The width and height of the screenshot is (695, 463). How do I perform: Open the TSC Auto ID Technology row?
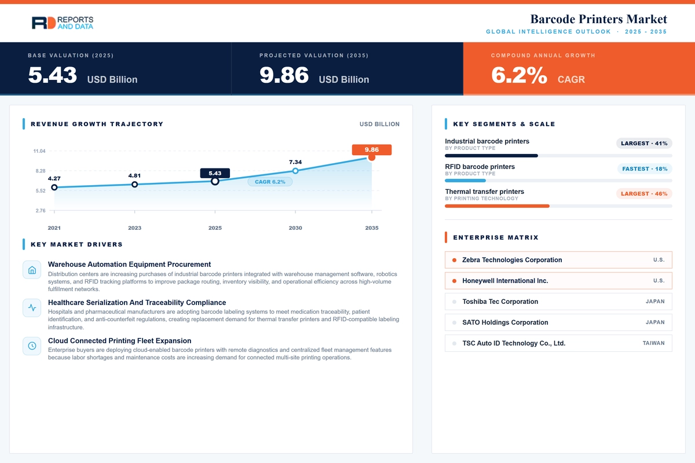[558, 343]
